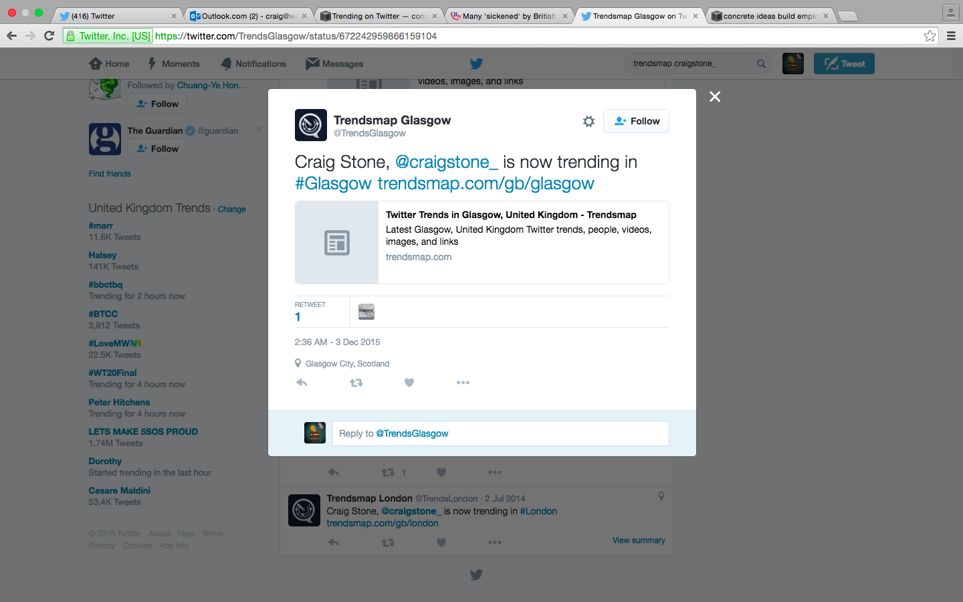Open the tweet timestamp 2:36 AM - 3 Dec 2015
This screenshot has width=963, height=602.
point(337,342)
